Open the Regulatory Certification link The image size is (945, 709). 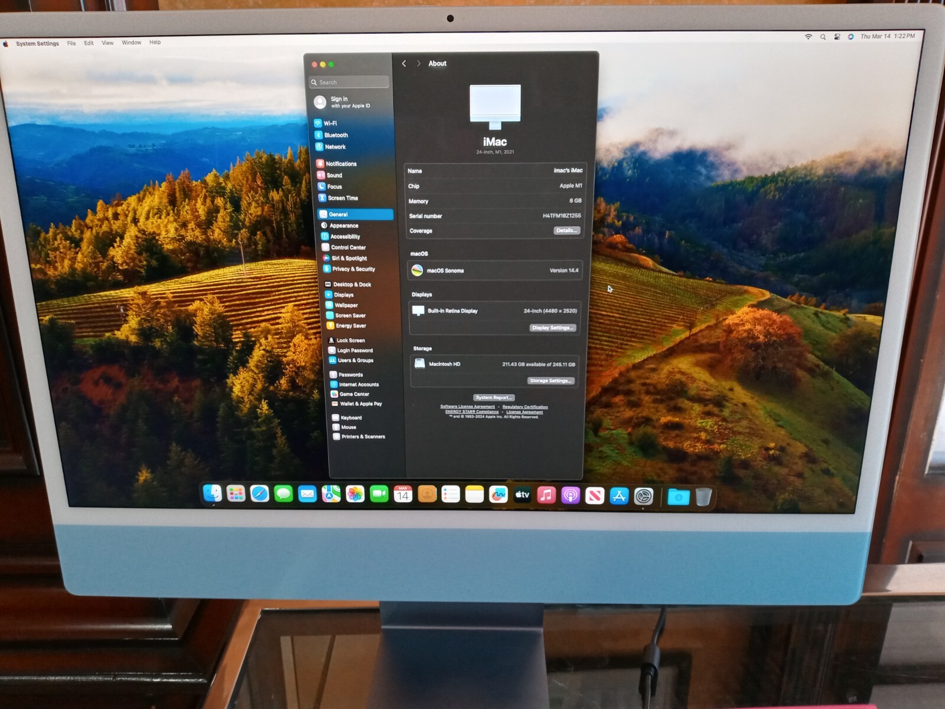(x=525, y=406)
